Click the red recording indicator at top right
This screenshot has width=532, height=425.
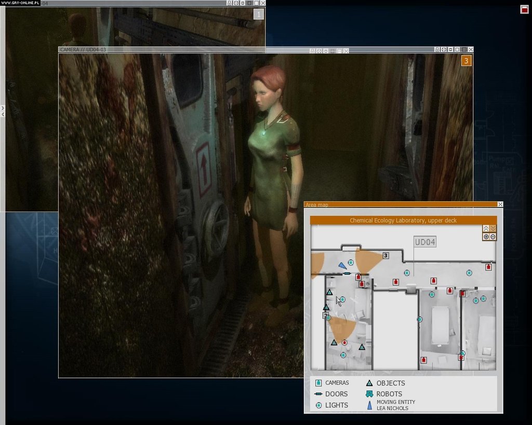point(525,9)
